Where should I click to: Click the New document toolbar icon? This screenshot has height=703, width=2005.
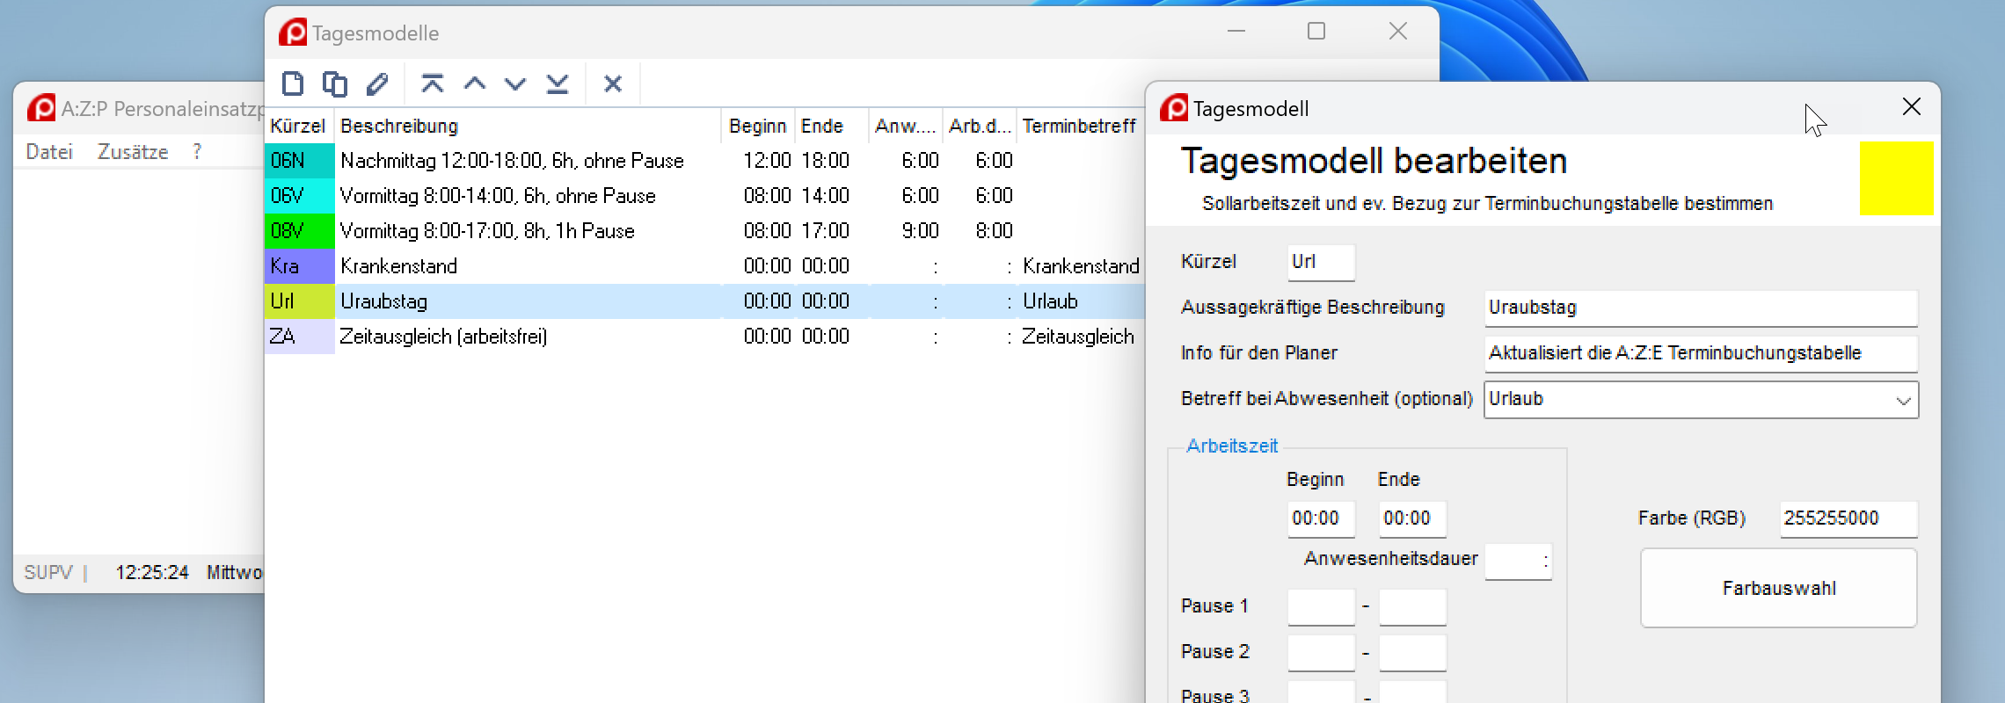click(x=293, y=84)
